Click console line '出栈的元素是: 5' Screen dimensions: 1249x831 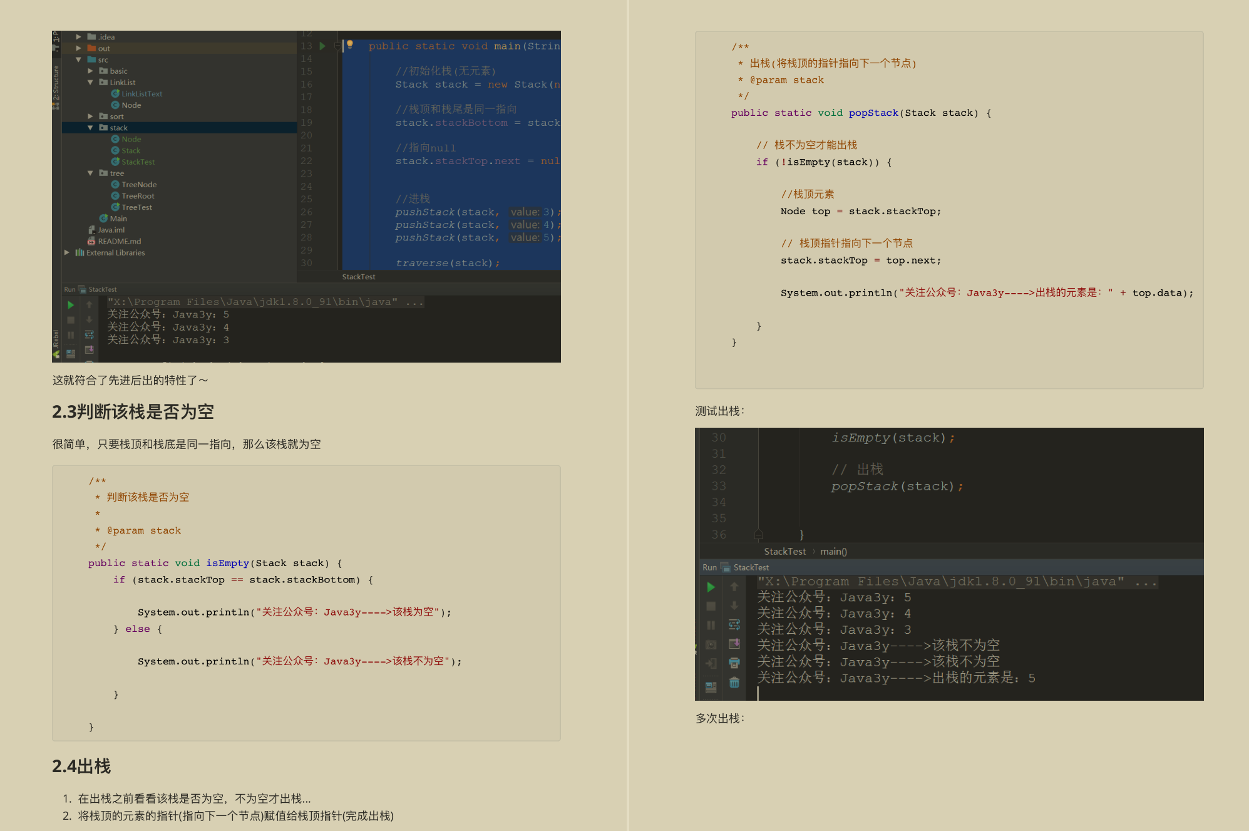point(897,678)
